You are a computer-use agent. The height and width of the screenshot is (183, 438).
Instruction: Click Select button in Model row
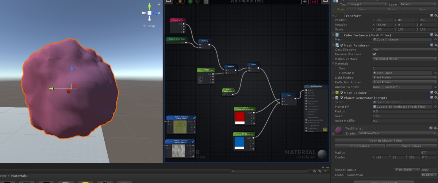[362, 9]
